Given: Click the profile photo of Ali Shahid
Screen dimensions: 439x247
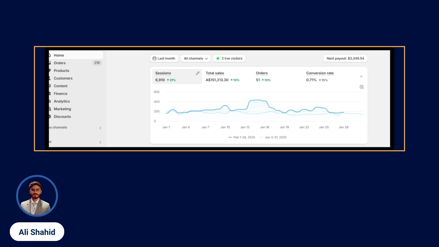Looking at the screenshot, I should [x=37, y=196].
